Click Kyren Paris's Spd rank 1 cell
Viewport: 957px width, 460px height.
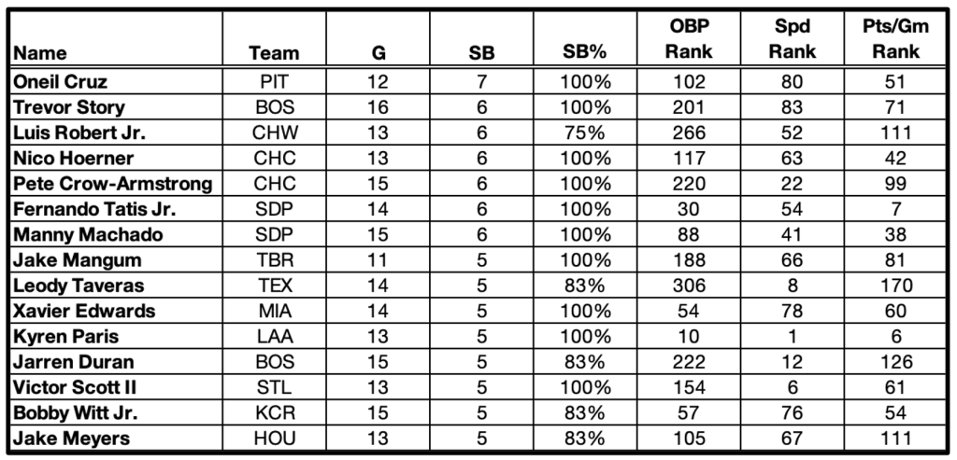tap(793, 337)
